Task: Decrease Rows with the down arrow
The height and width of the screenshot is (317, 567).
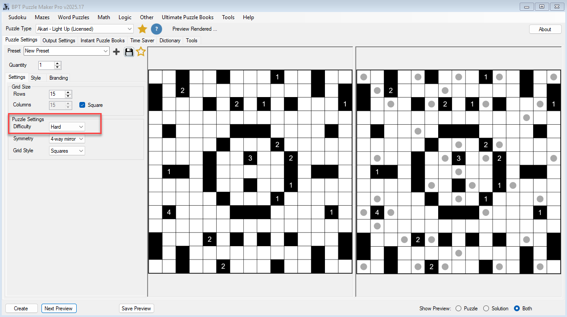Action: [x=68, y=96]
